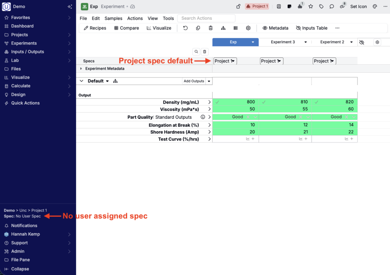Click the star favorite icon in header
The image size is (390, 275).
pyautogui.click(x=311, y=6)
